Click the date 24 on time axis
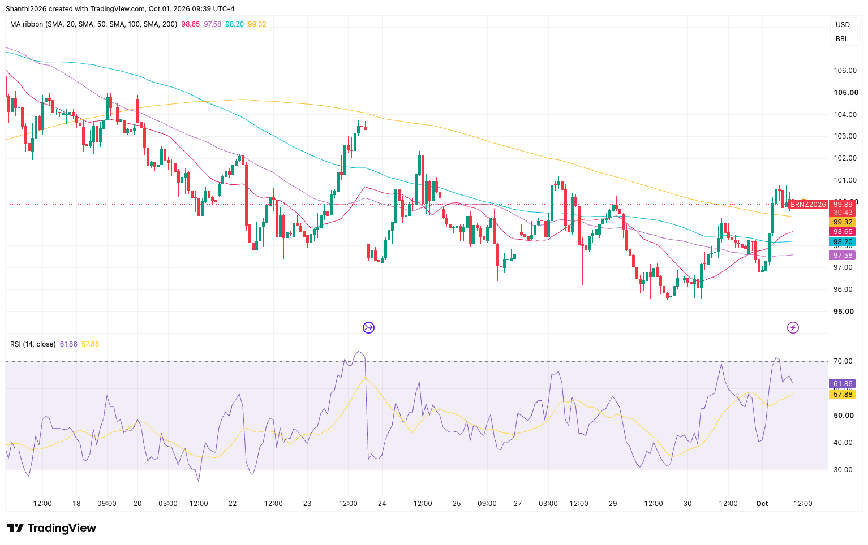Screen dimensions: 868x545 [x=382, y=504]
